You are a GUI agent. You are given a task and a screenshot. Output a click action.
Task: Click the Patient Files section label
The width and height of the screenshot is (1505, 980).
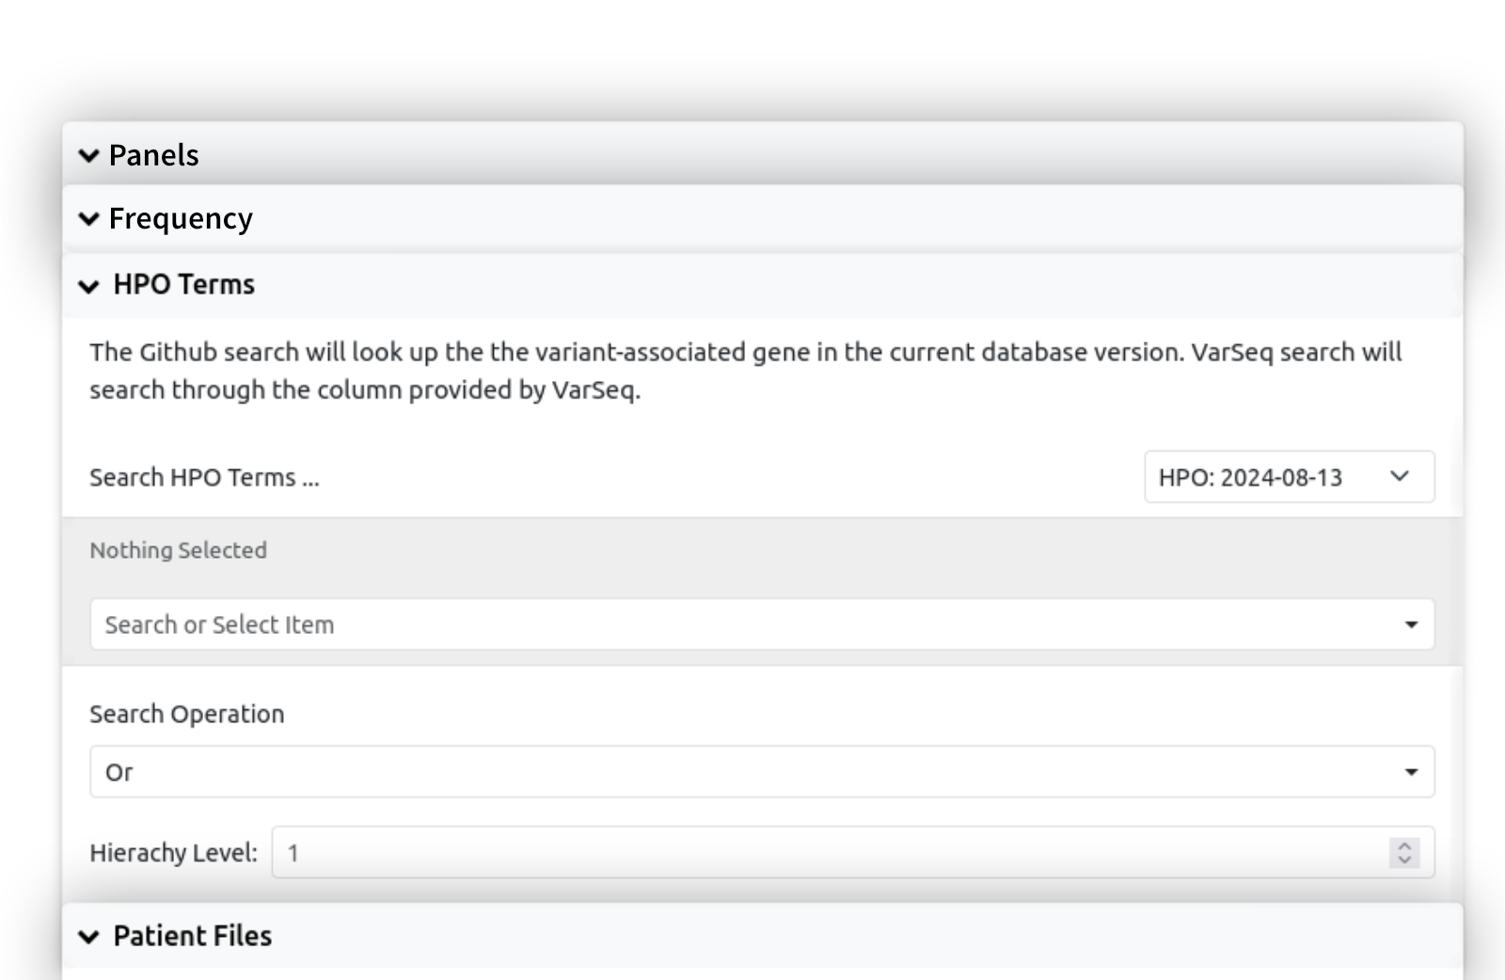(192, 936)
